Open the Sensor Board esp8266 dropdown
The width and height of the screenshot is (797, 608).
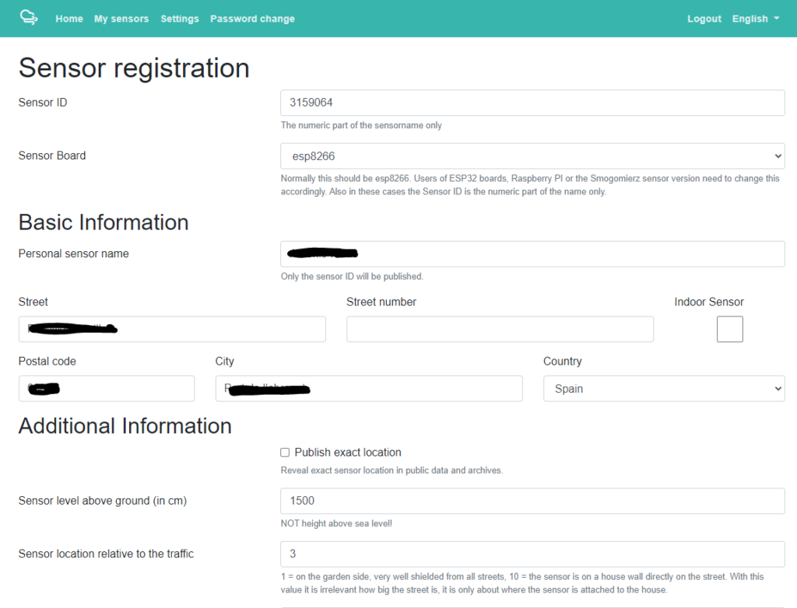point(532,156)
